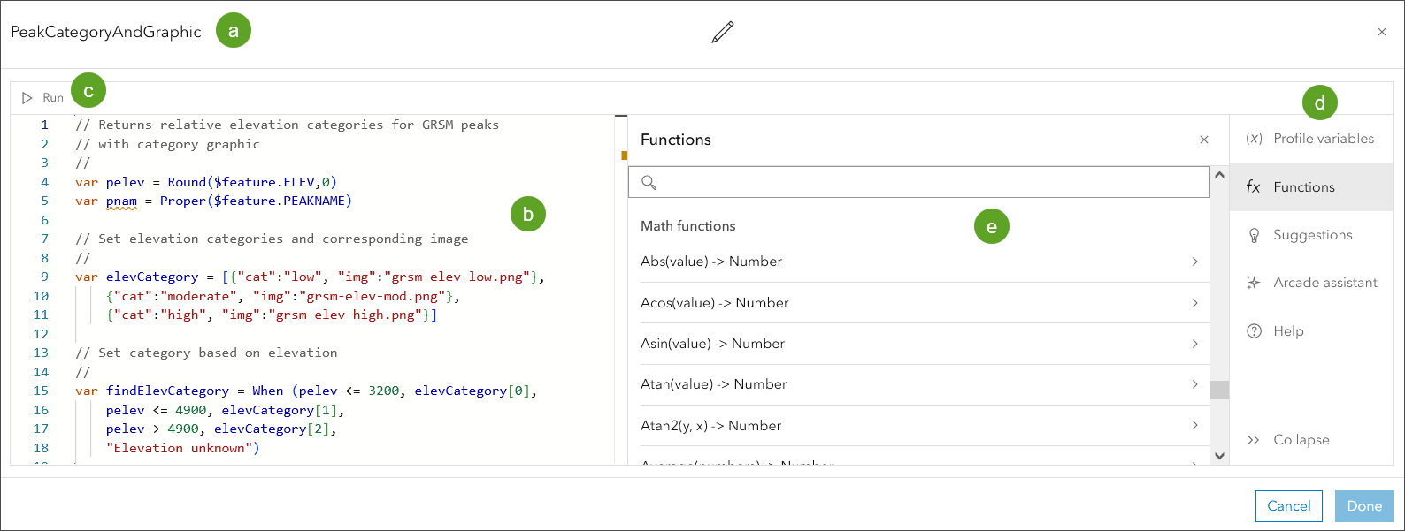This screenshot has height=531, width=1405.
Task: Expand the Atan2(y, x) function details
Action: tap(1194, 426)
